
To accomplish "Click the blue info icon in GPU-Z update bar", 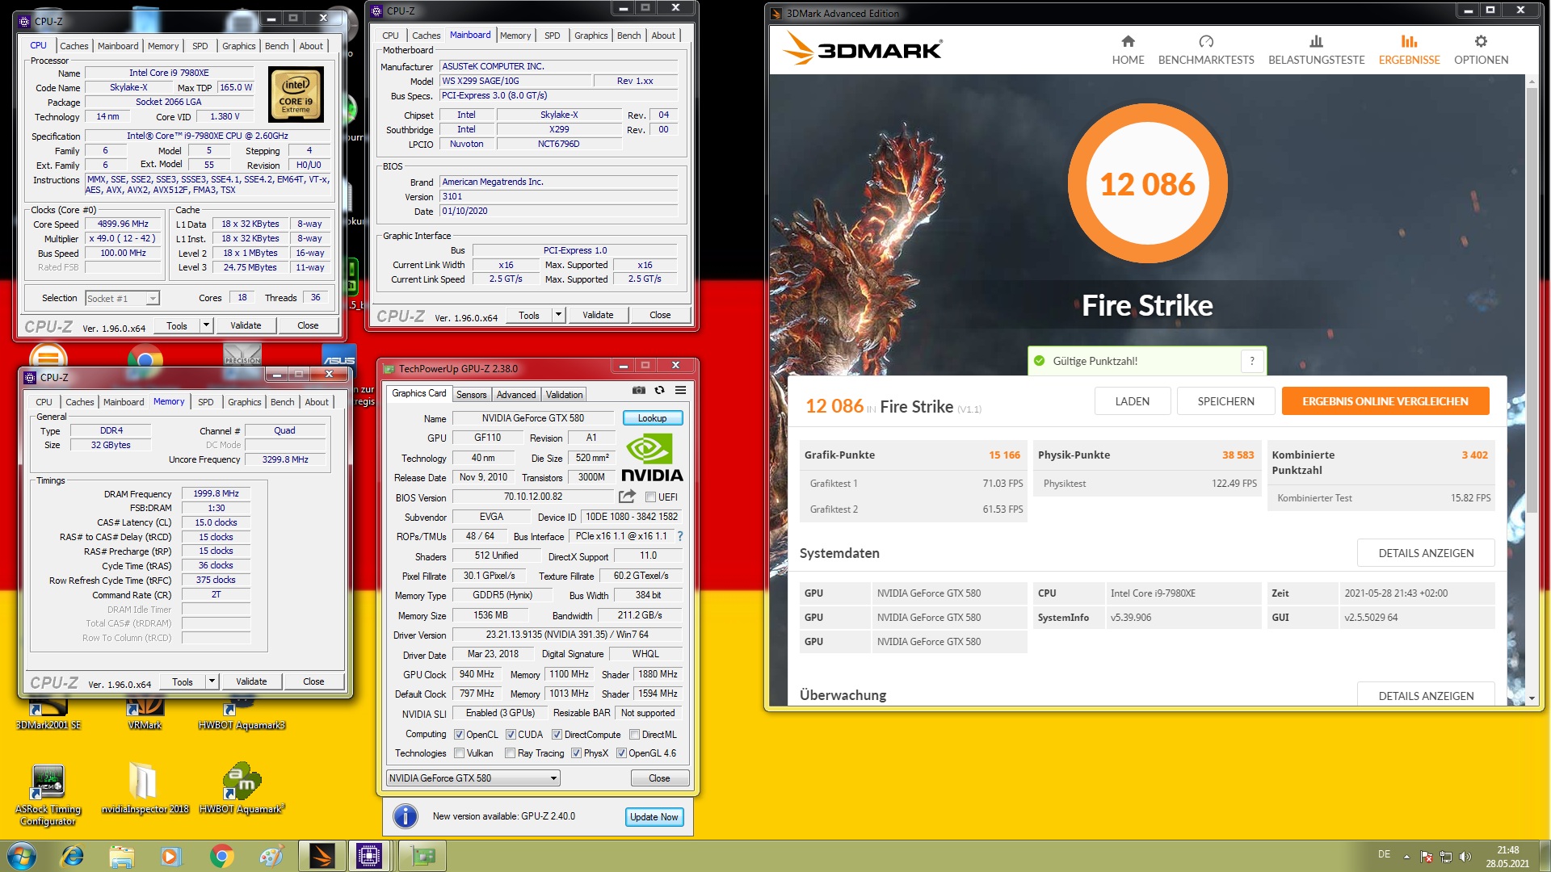I will click(405, 816).
